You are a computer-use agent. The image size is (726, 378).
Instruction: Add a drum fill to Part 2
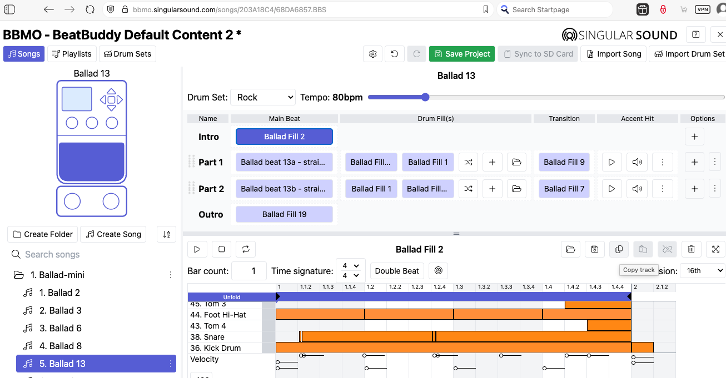[493, 189]
